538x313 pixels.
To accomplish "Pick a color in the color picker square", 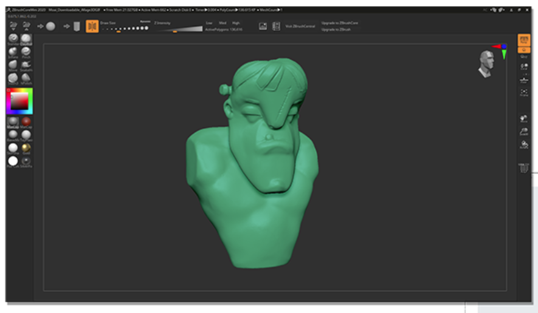I will tap(20, 99).
